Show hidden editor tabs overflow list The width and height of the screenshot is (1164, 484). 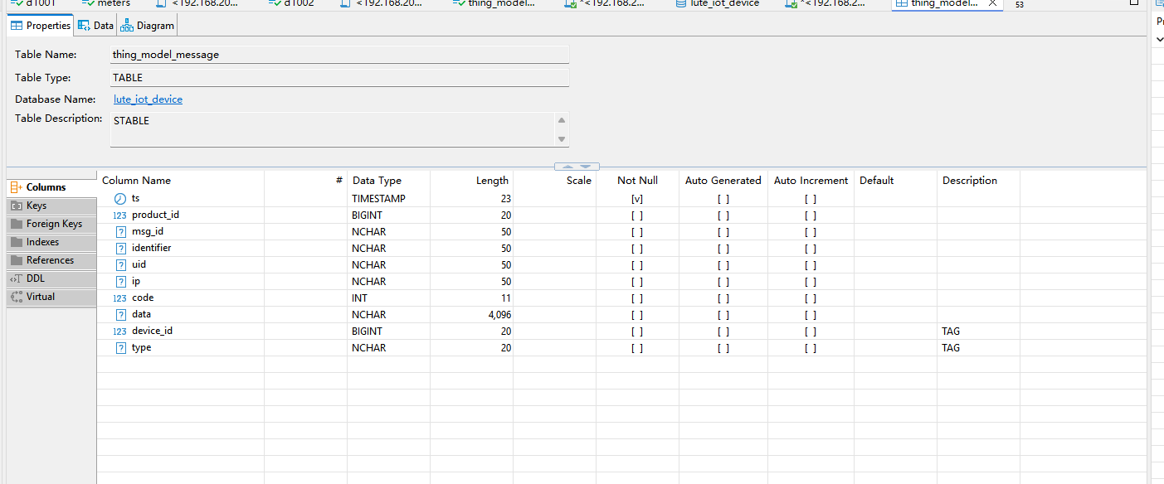pos(1019,4)
